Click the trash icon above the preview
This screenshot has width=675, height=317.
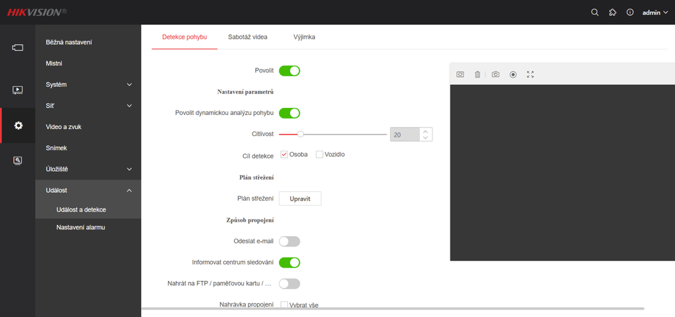[477, 74]
